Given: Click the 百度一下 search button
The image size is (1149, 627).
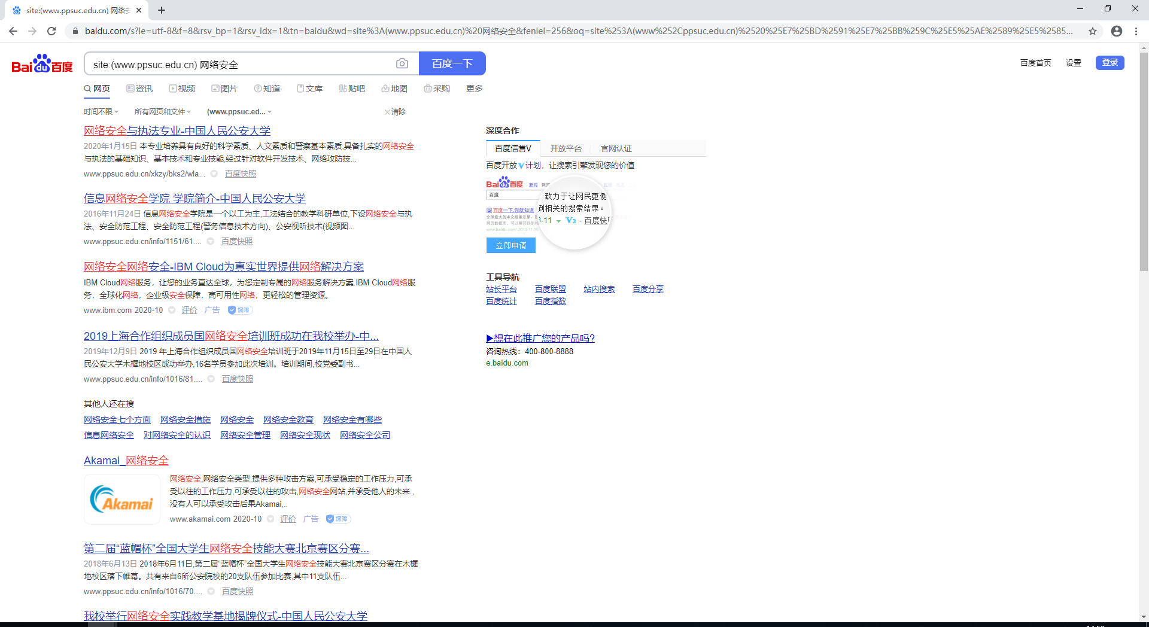Looking at the screenshot, I should [452, 63].
